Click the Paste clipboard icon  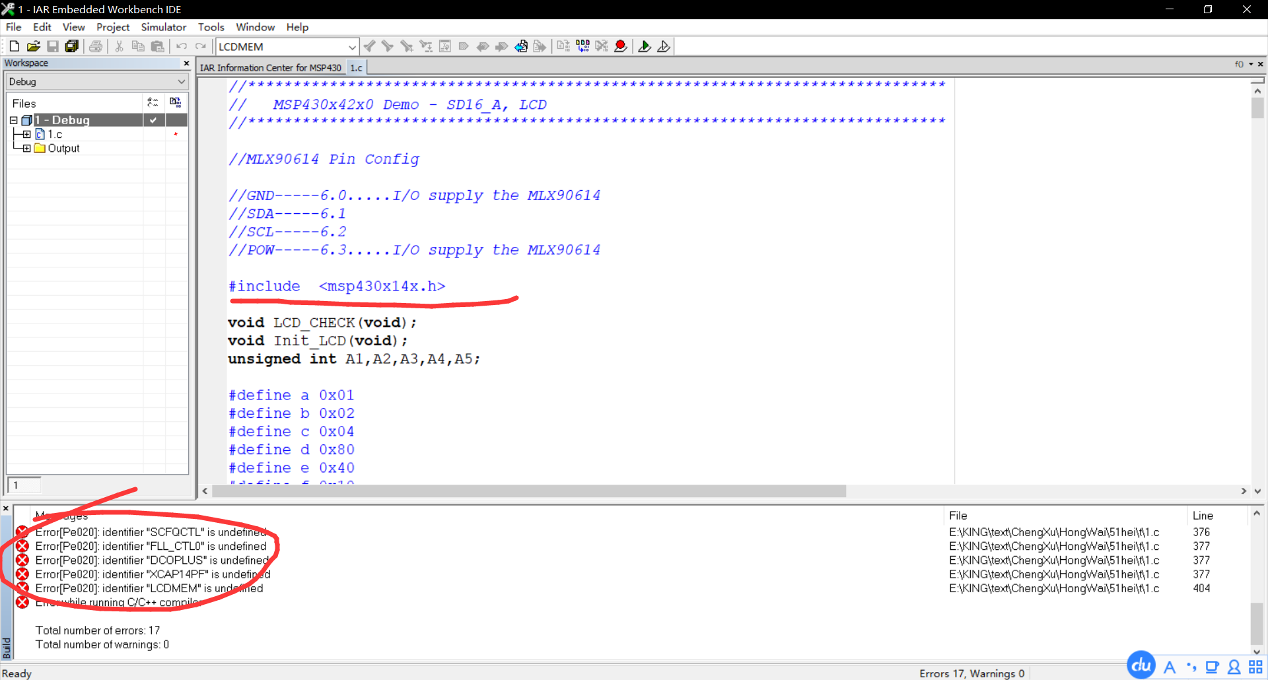157,46
